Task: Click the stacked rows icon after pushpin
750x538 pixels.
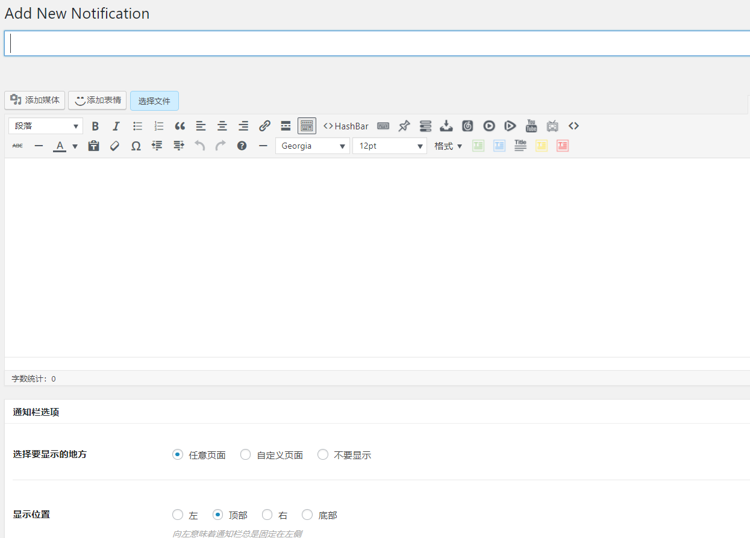Action: click(x=425, y=126)
